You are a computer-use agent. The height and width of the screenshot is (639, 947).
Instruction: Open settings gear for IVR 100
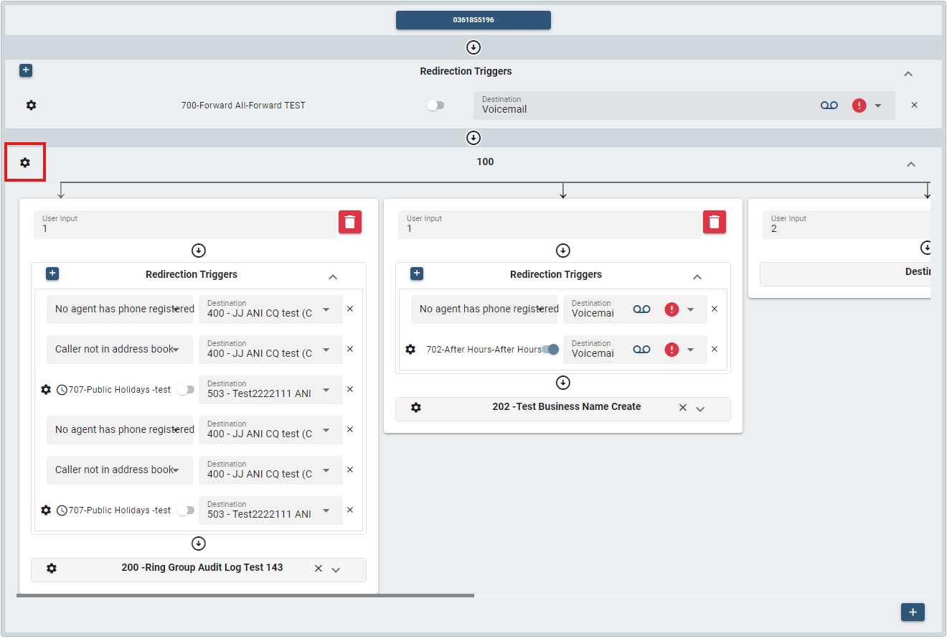click(25, 163)
